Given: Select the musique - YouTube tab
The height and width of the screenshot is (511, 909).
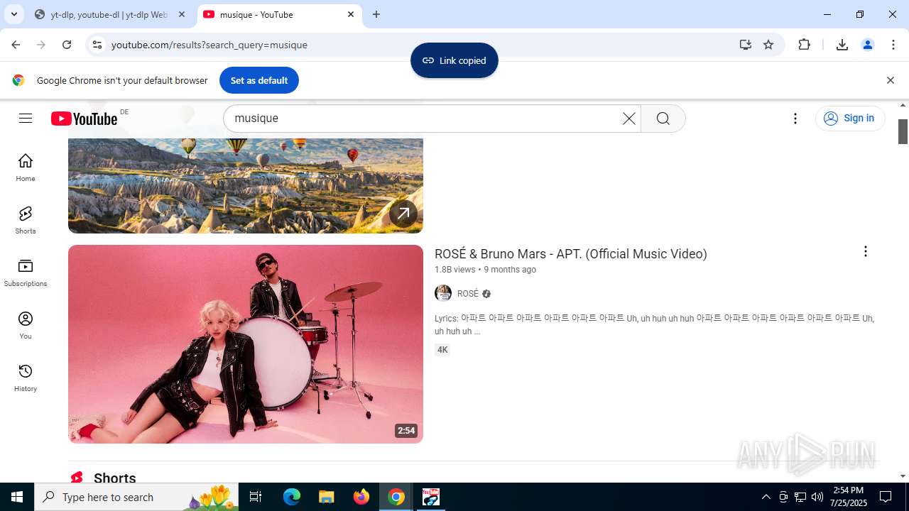Looking at the screenshot, I should point(279,14).
